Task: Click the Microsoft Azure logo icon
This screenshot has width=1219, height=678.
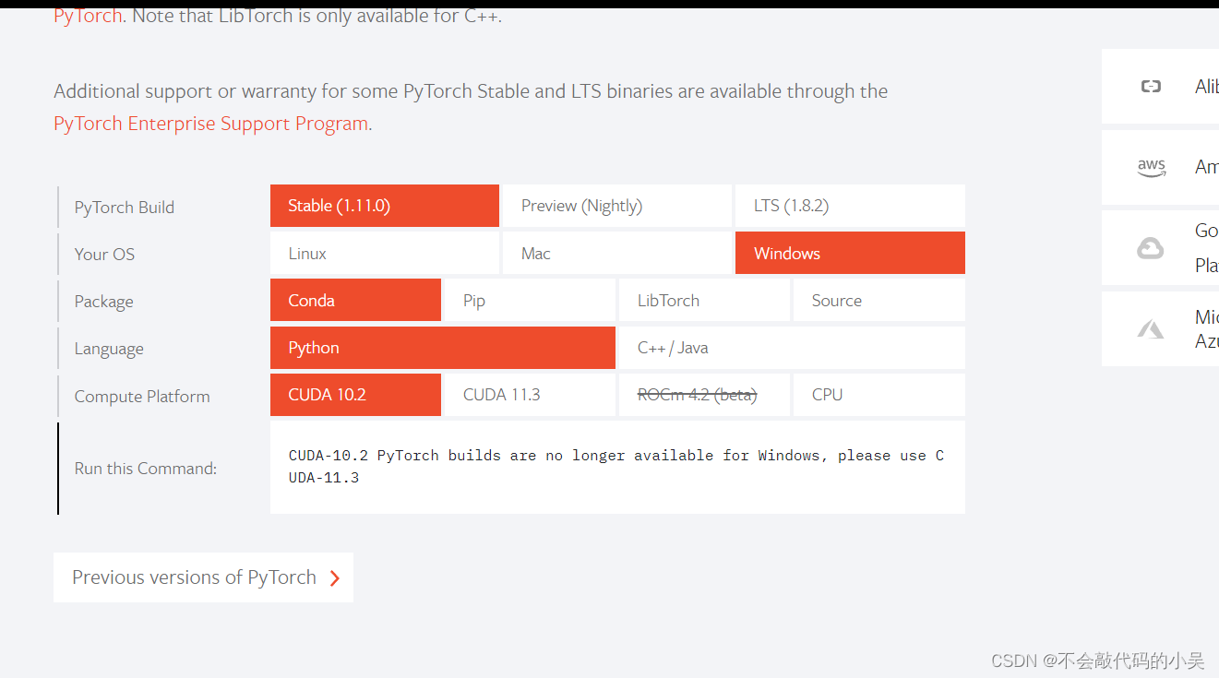Action: point(1150,328)
